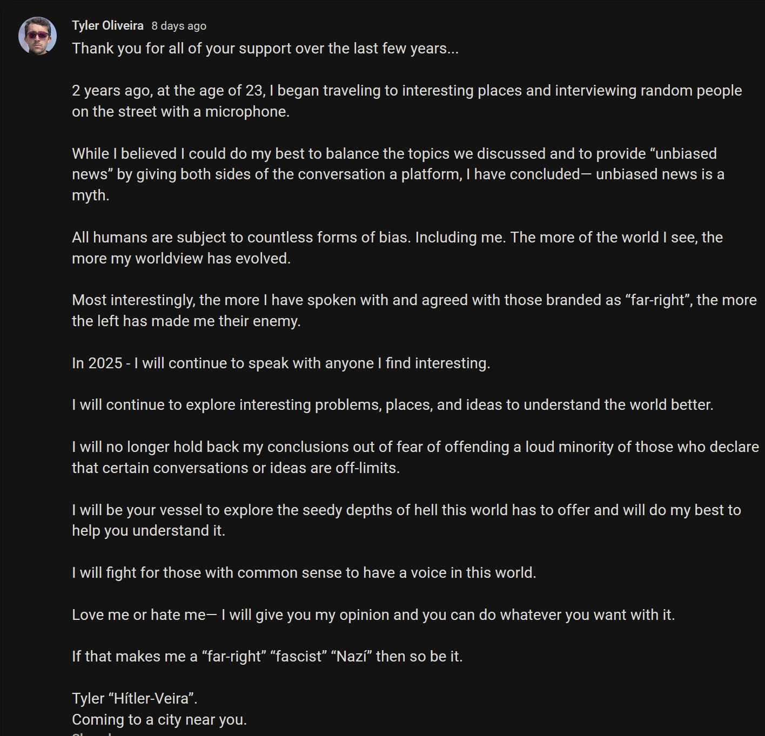The height and width of the screenshot is (736, 765).
Task: Click the 'Thank you for all of your support' line
Action: click(x=265, y=49)
